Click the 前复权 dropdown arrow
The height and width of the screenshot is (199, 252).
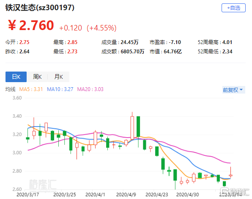pos(241,90)
